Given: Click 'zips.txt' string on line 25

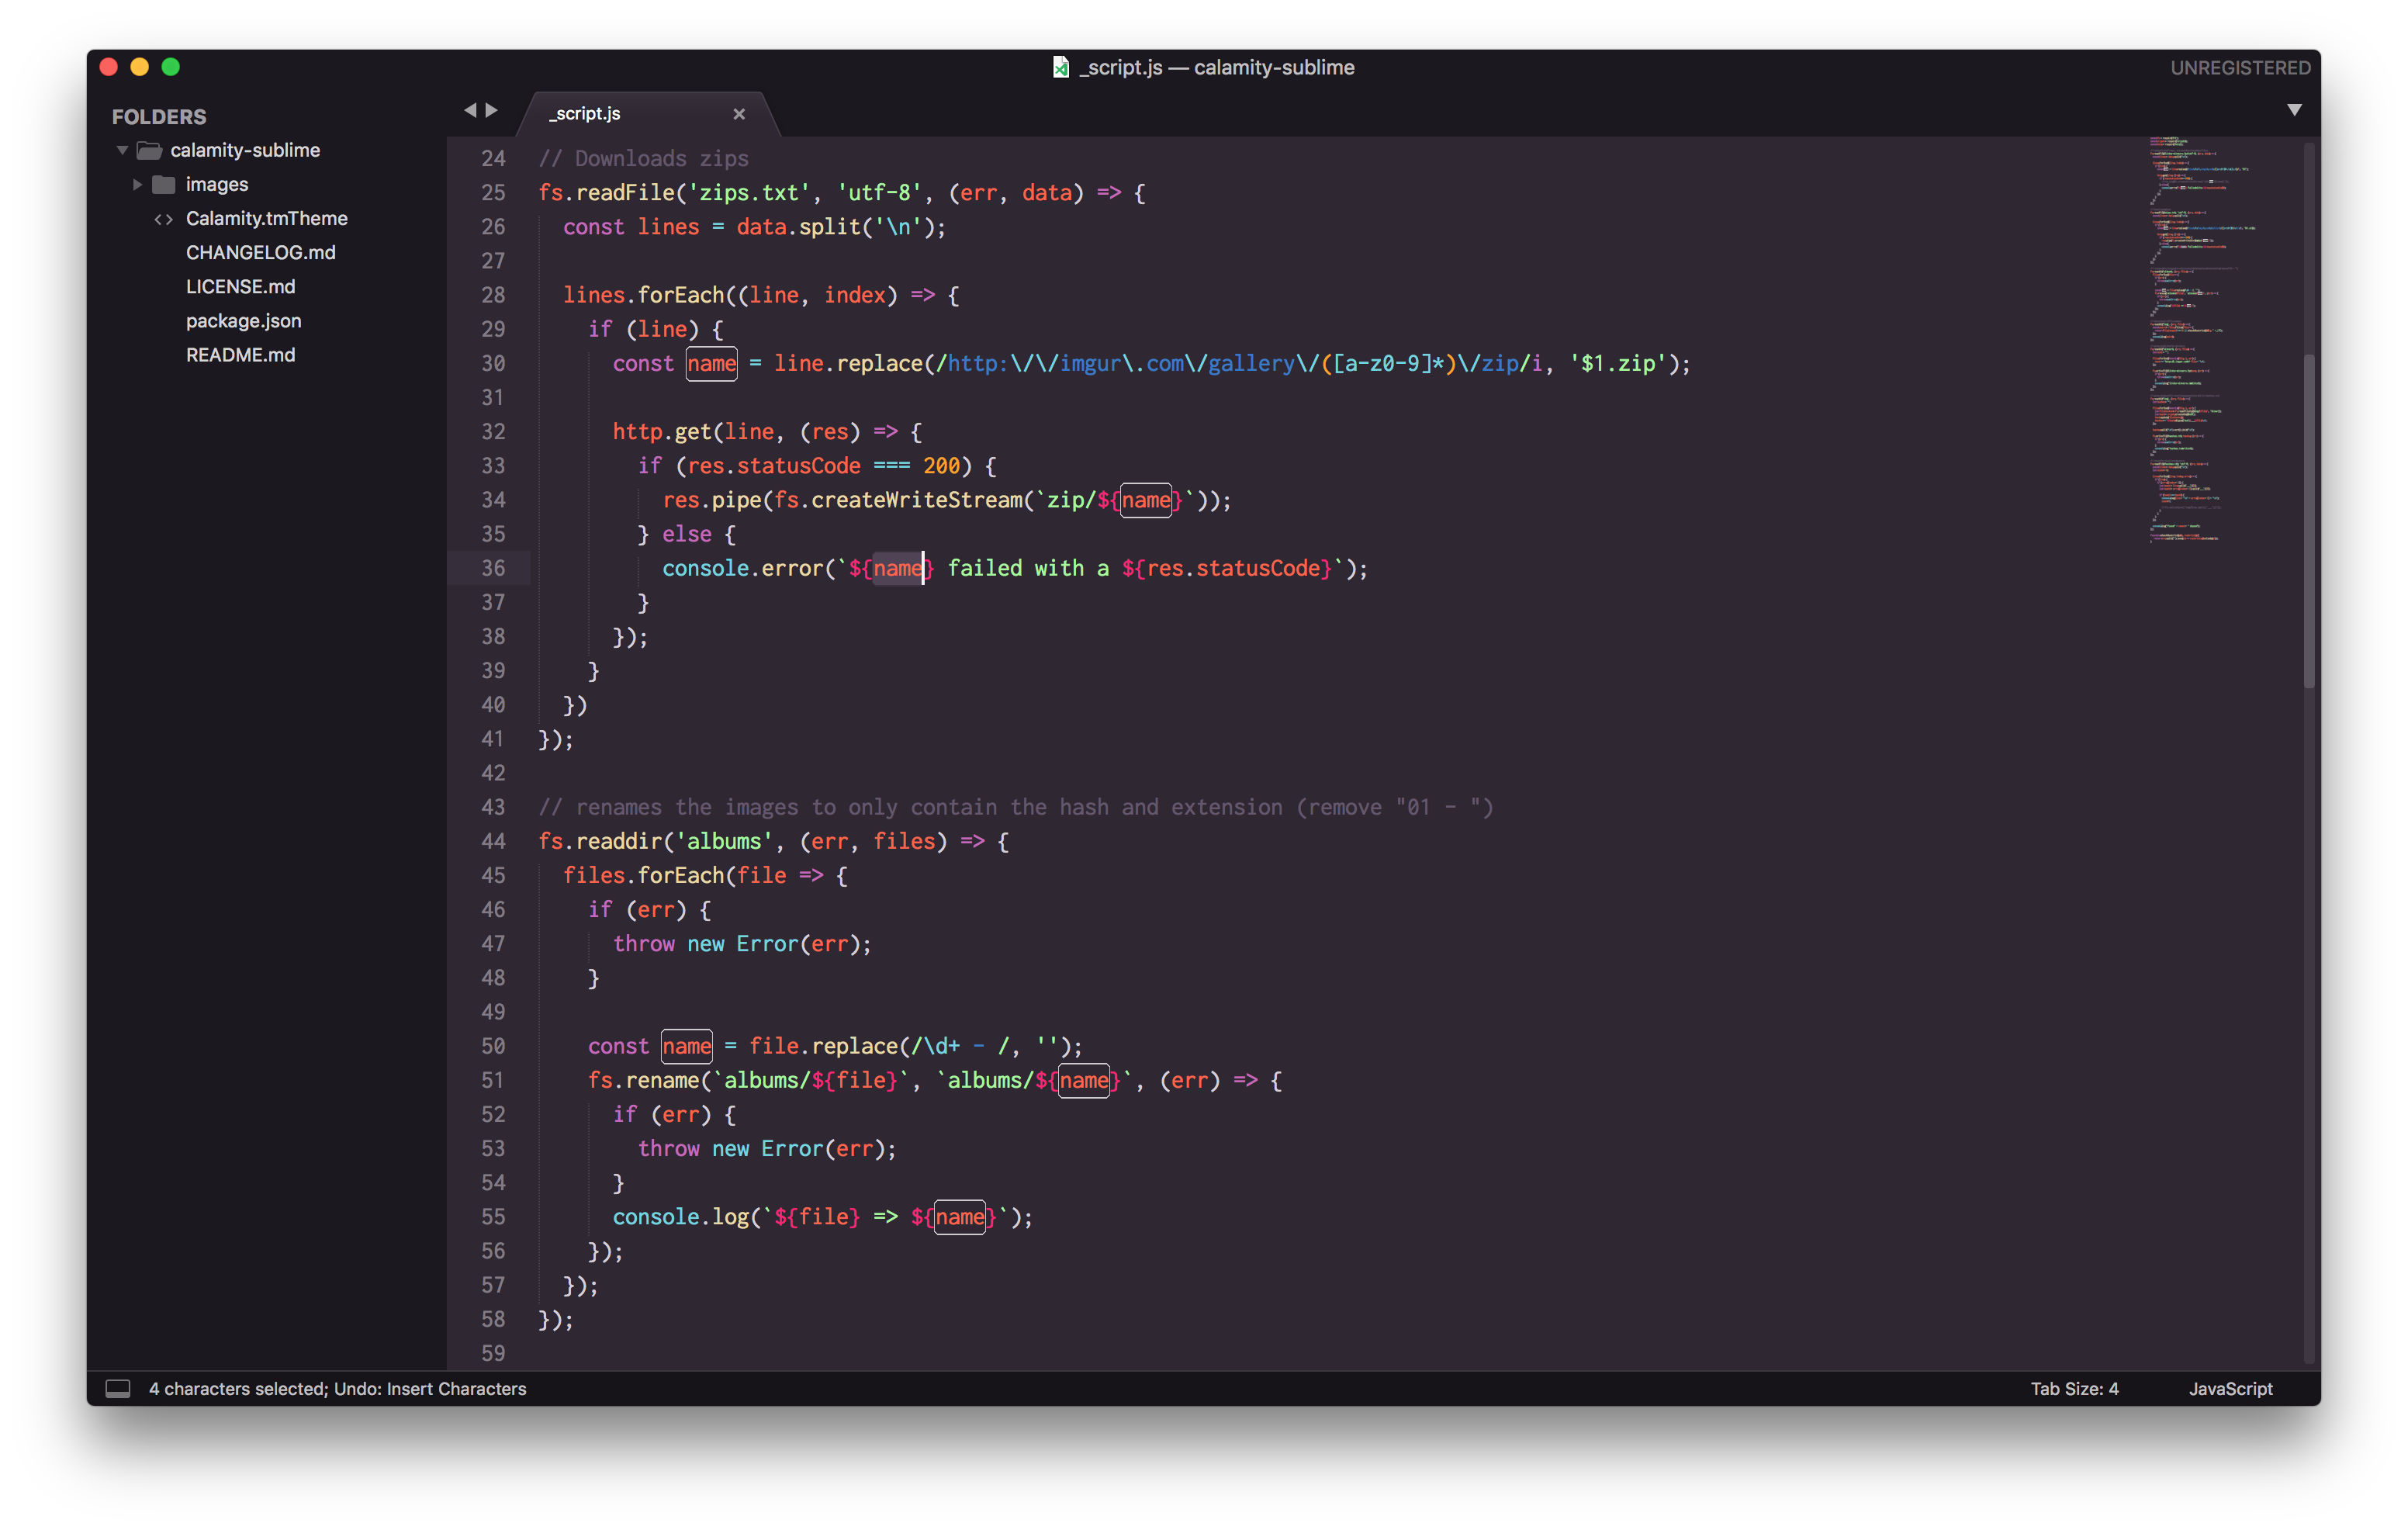Looking at the screenshot, I should [749, 192].
